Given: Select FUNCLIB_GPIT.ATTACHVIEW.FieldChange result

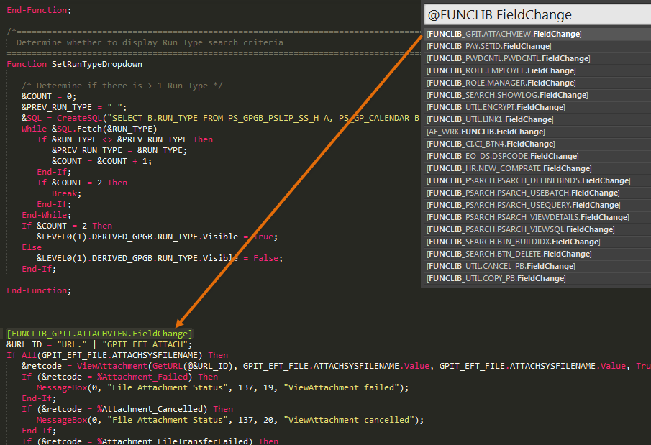Looking at the screenshot, I should point(538,34).
